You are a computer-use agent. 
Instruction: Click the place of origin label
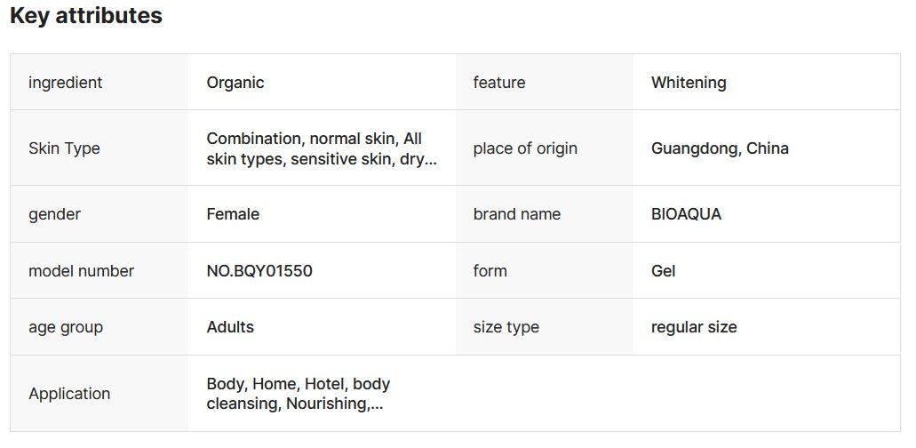(525, 148)
